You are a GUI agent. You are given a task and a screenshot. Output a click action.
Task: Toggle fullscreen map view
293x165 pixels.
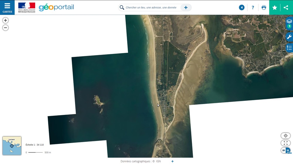tap(286, 143)
